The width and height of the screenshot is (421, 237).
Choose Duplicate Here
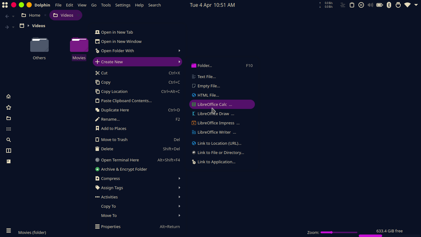point(137,110)
